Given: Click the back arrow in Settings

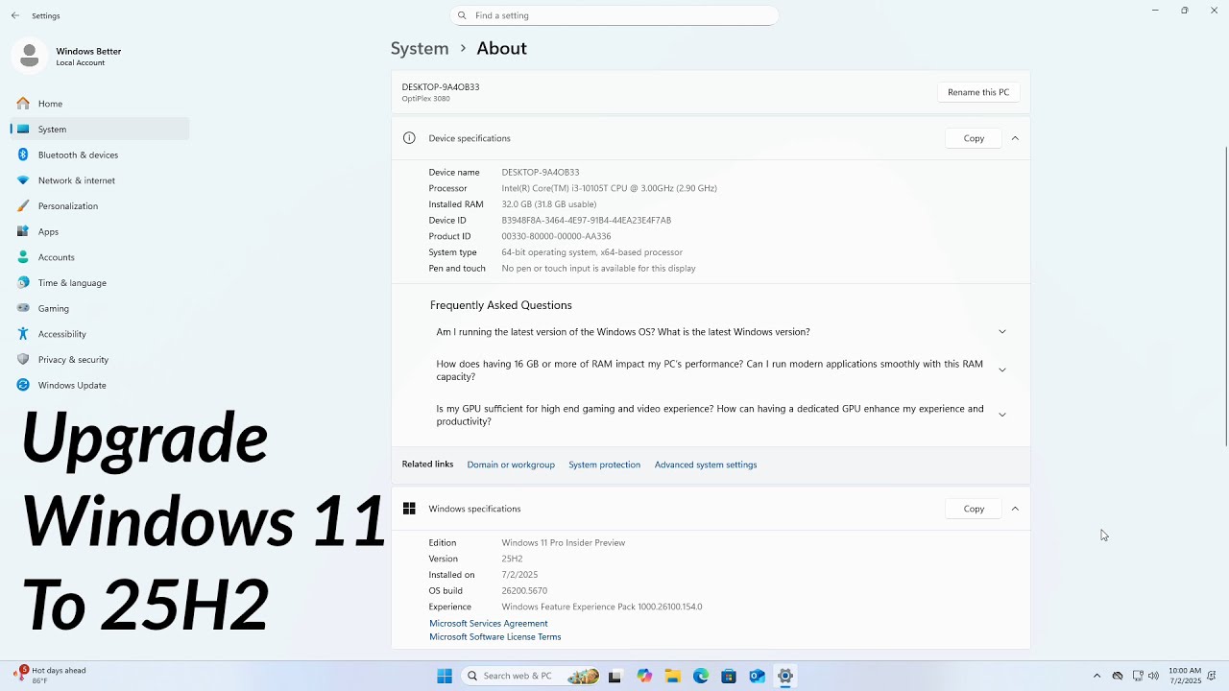Looking at the screenshot, I should (x=15, y=15).
